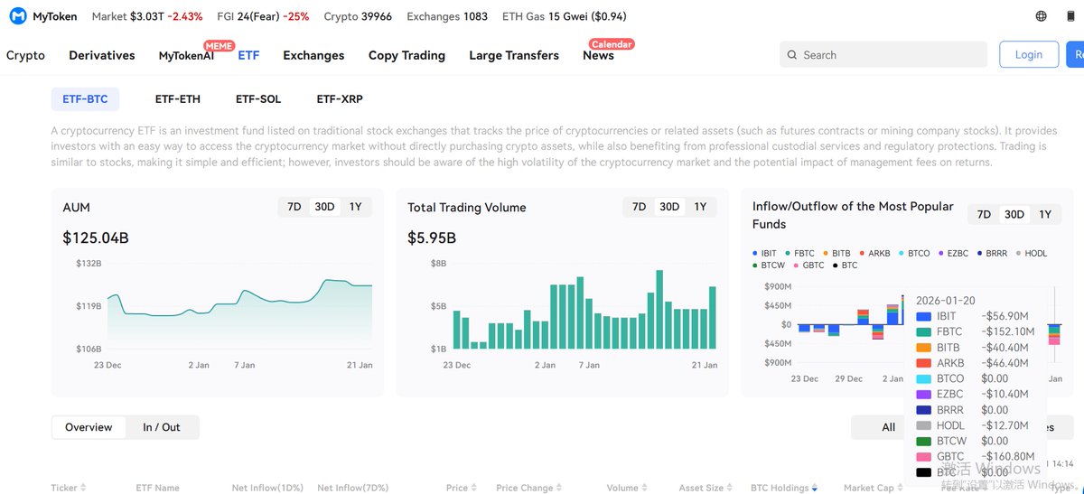Toggle EZBC series in fund legend
This screenshot has height=494, width=1084.
point(953,254)
